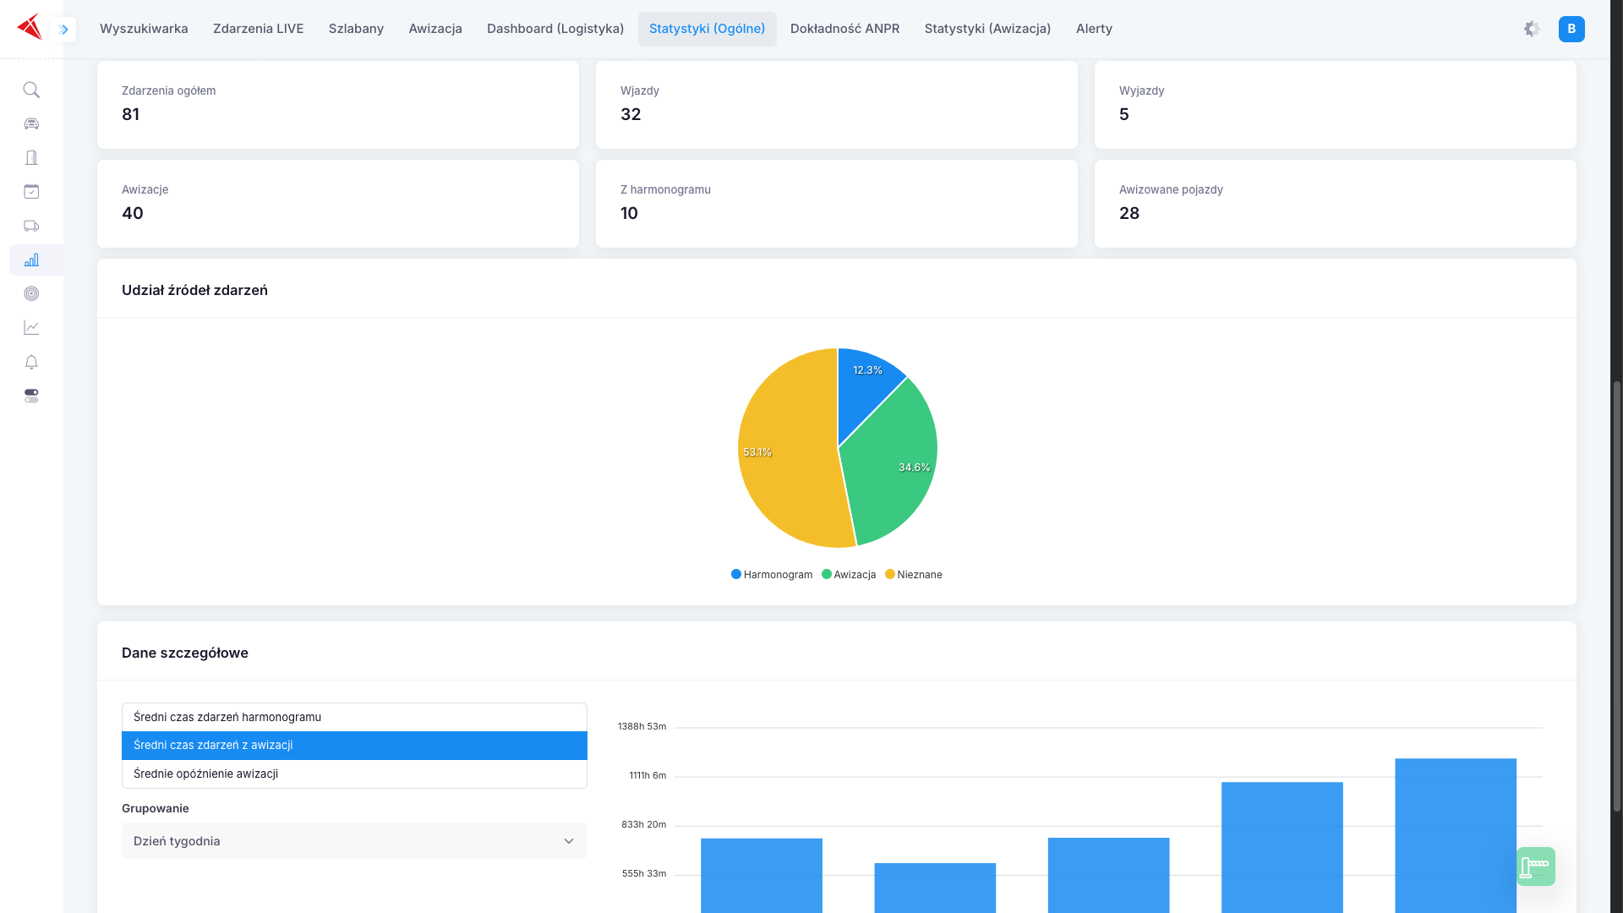Click the 833h 20m axis label
Screen dimensions: 1623x913
click(x=644, y=824)
